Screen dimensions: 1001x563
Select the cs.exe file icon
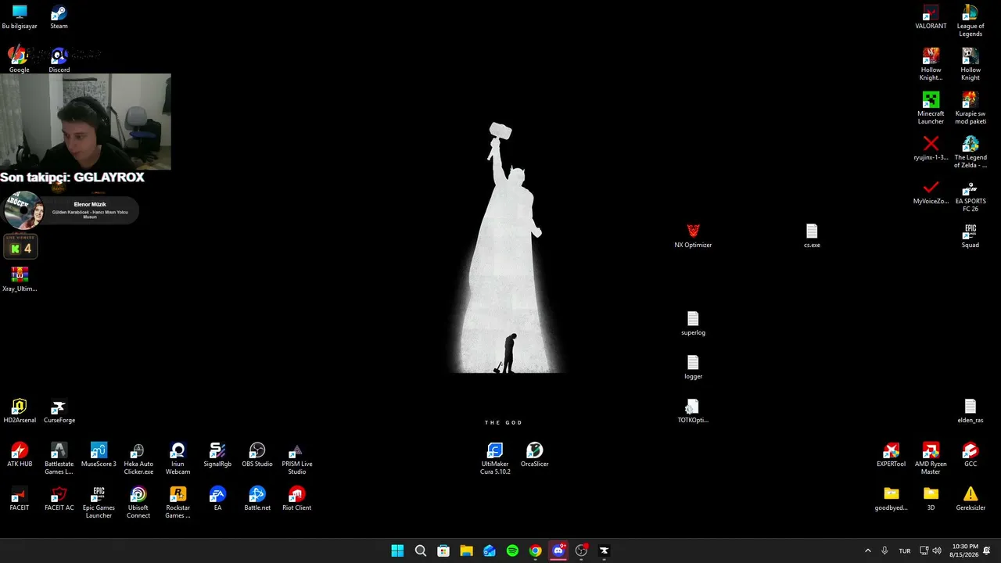click(812, 236)
